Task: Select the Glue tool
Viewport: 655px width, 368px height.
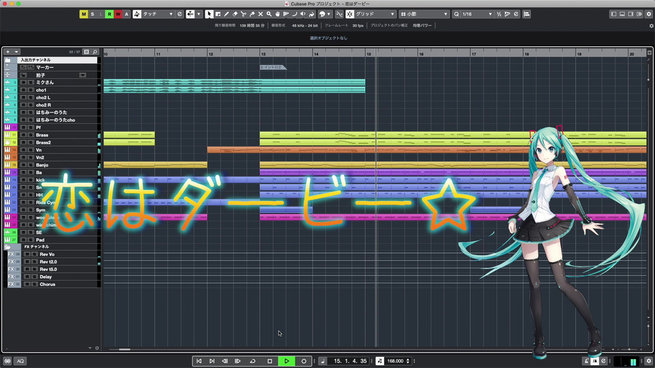Action: click(252, 14)
